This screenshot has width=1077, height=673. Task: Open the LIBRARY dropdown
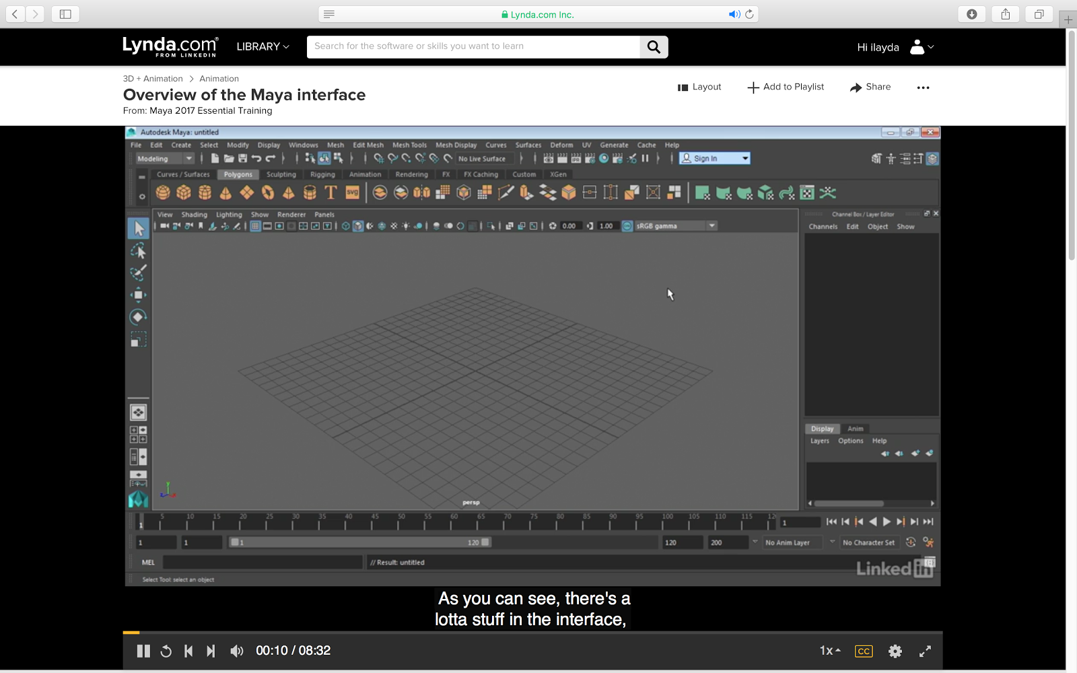pyautogui.click(x=263, y=46)
